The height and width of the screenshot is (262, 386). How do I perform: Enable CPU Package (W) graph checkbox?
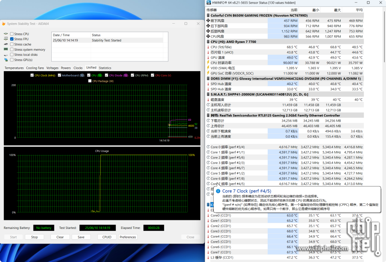[x=90, y=81]
